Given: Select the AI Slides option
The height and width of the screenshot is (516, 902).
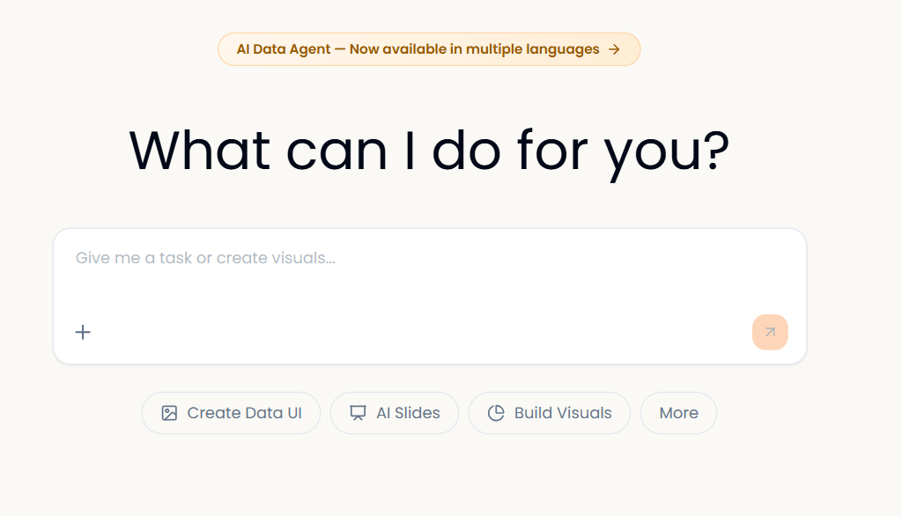Looking at the screenshot, I should pos(394,413).
